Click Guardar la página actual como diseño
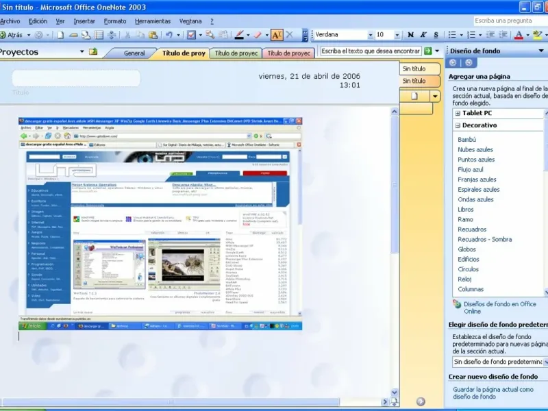 pyautogui.click(x=493, y=393)
